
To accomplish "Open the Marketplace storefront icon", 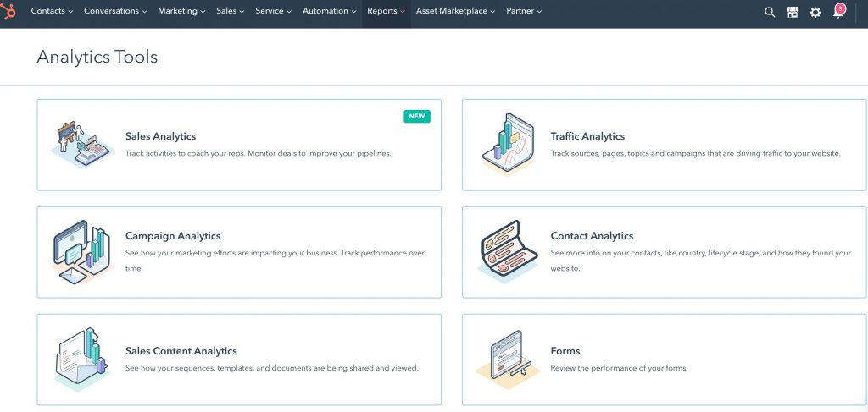I will coord(793,12).
